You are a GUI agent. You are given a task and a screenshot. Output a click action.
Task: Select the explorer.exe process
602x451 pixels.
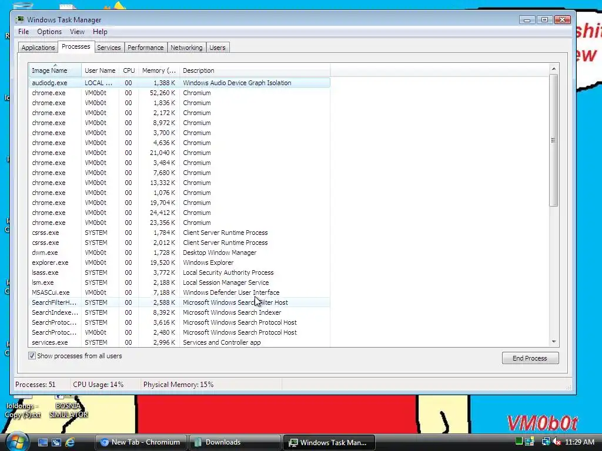point(179,262)
